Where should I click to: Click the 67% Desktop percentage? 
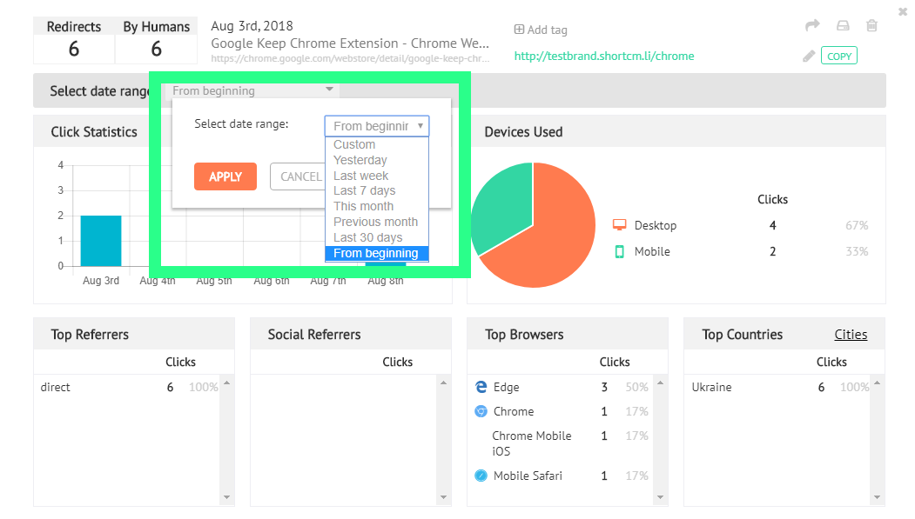point(857,225)
